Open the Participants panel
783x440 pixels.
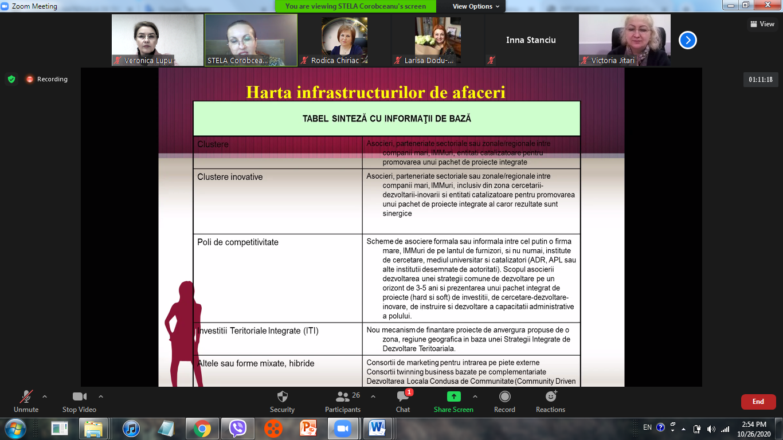pos(343,396)
